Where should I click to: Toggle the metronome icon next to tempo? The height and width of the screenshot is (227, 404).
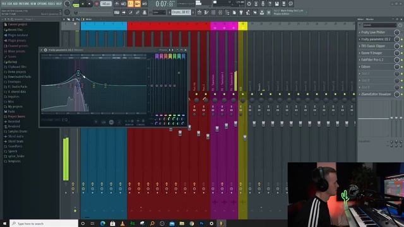pyautogui.click(x=117, y=4)
